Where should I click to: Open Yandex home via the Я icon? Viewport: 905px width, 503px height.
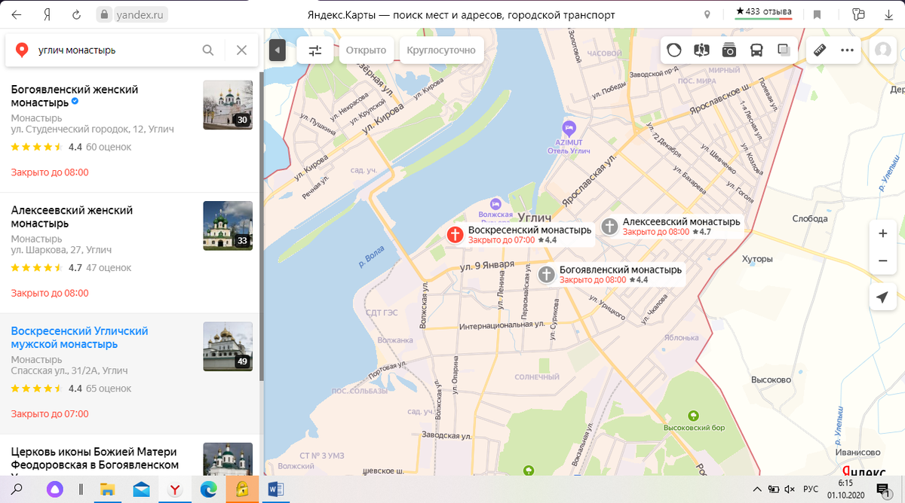(x=47, y=14)
